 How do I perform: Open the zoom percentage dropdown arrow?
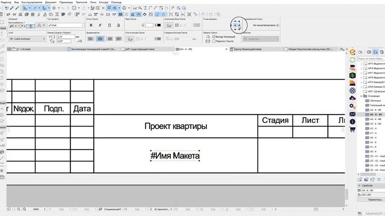[45, 209]
